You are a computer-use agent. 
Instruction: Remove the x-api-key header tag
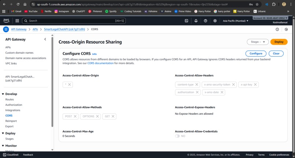point(255,84)
